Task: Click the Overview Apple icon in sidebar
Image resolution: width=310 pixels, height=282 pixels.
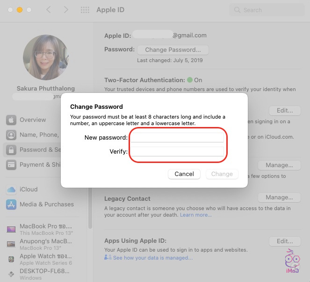Action: (x=11, y=120)
